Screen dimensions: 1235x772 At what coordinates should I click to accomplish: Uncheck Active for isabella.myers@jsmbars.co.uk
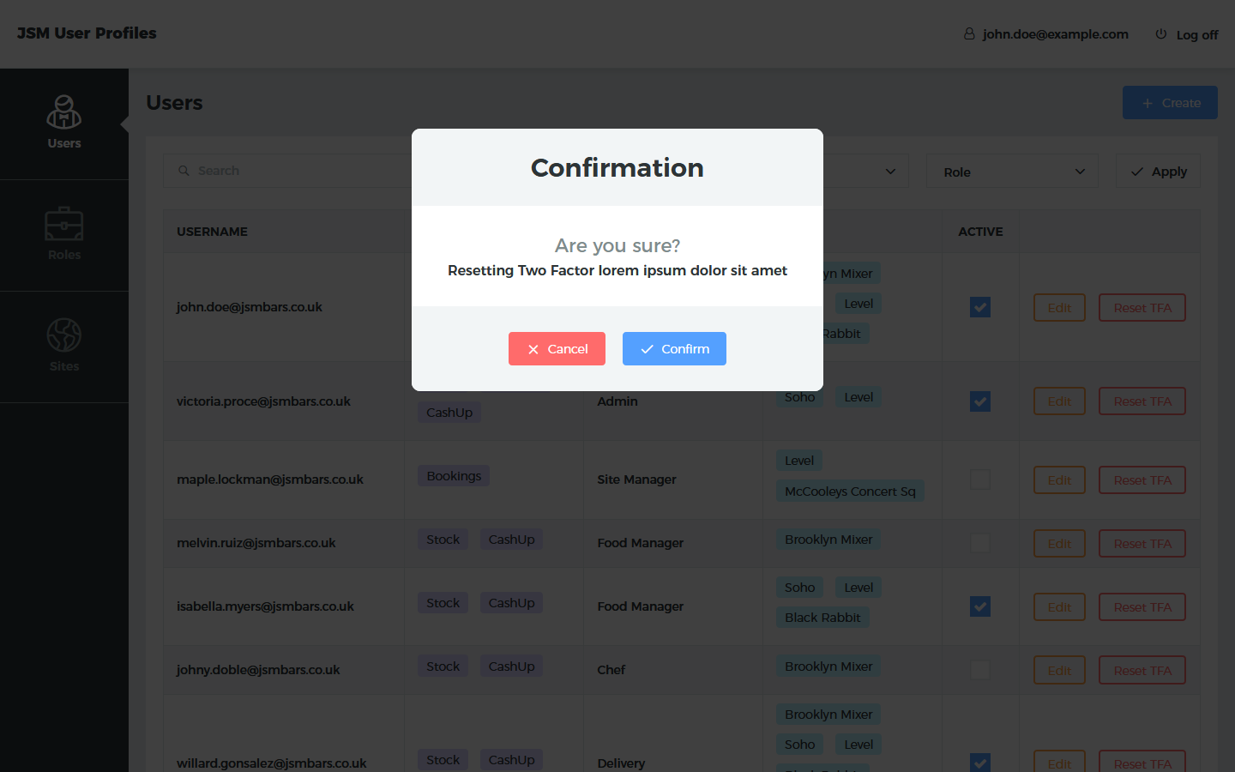tap(980, 606)
